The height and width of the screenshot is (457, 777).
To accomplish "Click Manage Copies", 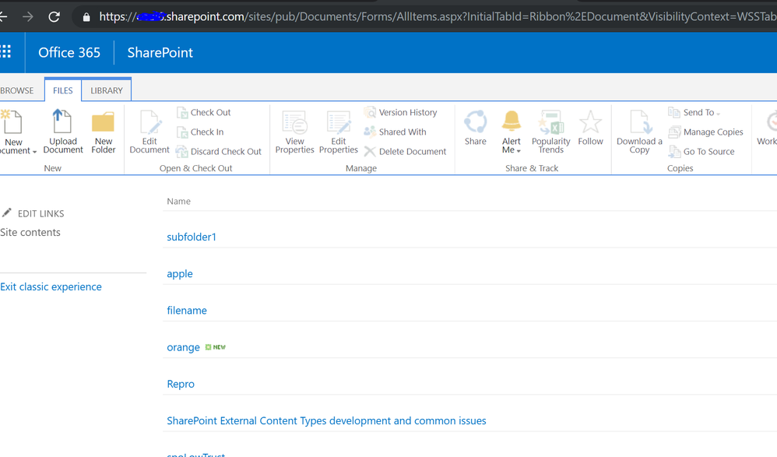I will pos(705,132).
